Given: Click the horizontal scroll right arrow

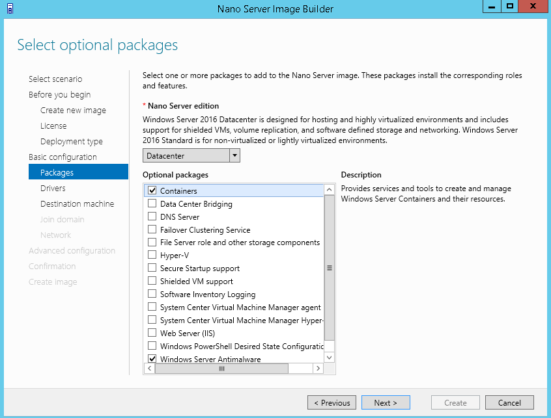Looking at the screenshot, I should [x=318, y=369].
